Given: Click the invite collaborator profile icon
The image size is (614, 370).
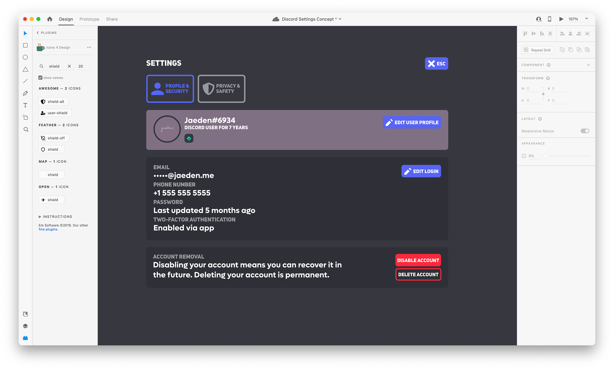Looking at the screenshot, I should (x=539, y=19).
